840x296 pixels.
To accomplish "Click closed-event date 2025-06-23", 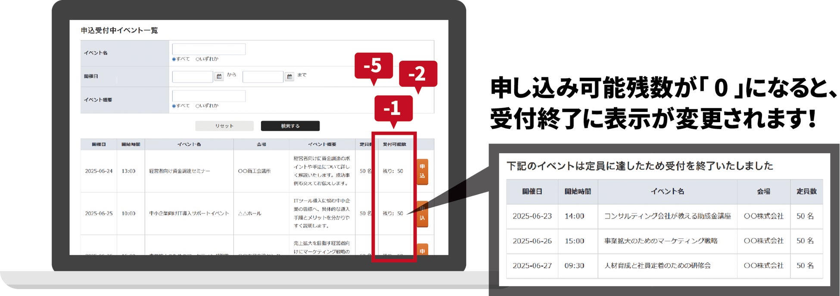I will (x=532, y=216).
